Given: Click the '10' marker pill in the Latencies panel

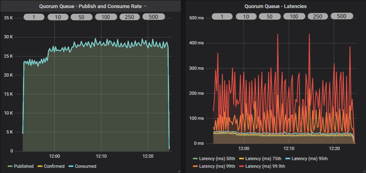Looking at the screenshot, I should pyautogui.click(x=246, y=17).
